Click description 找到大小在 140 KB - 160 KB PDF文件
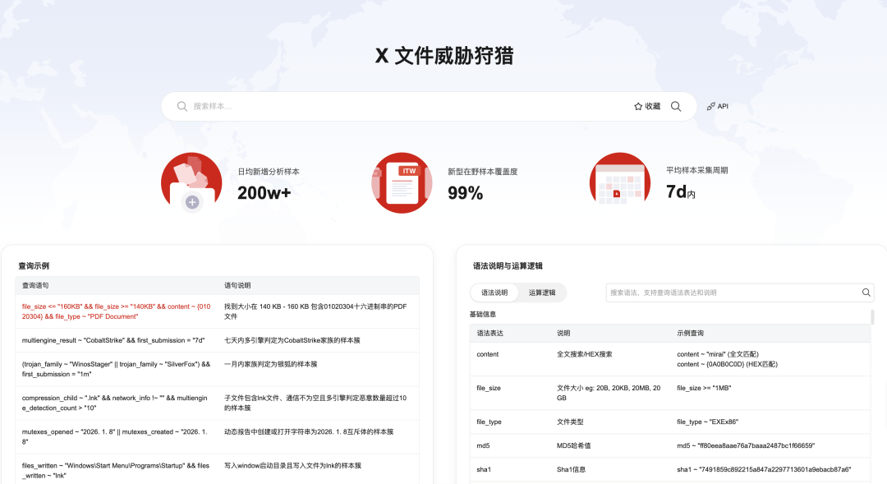Viewport: 887px width, 484px height. (315, 311)
